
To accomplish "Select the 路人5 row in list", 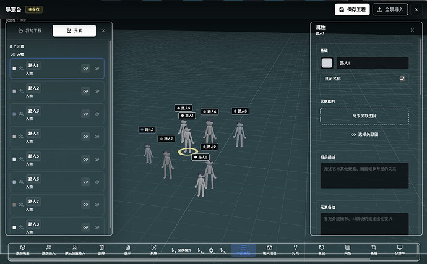I will [x=57, y=159].
